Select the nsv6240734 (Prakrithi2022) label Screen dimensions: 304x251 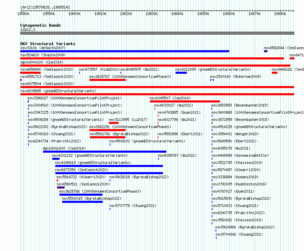click(x=54, y=141)
